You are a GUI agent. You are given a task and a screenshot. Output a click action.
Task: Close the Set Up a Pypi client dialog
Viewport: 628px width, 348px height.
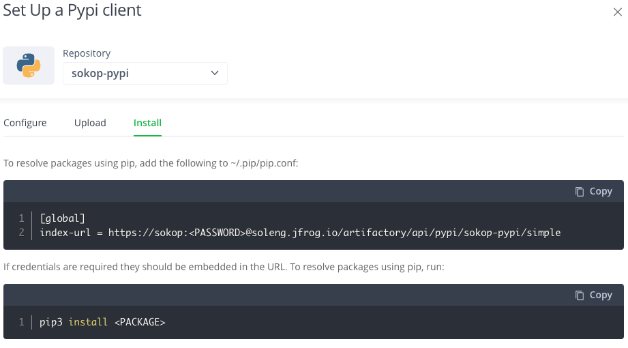(617, 12)
